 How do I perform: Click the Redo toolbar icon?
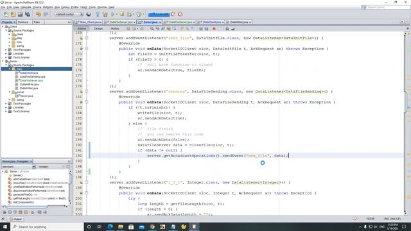pos(46,14)
